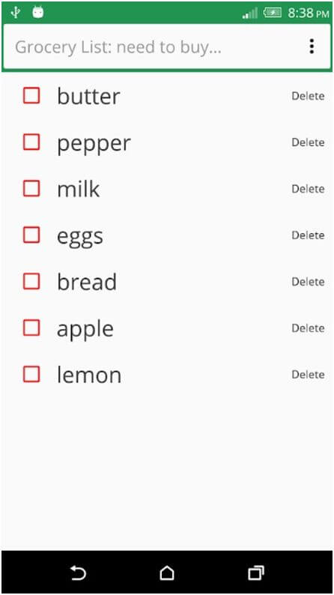Open the recent apps overview icon
Image resolution: width=334 pixels, height=595 pixels.
pos(256,573)
